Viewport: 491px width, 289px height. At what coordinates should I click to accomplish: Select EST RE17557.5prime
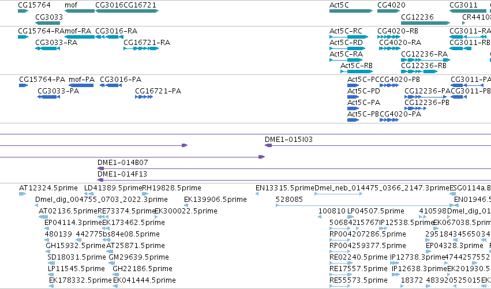(x=358, y=269)
